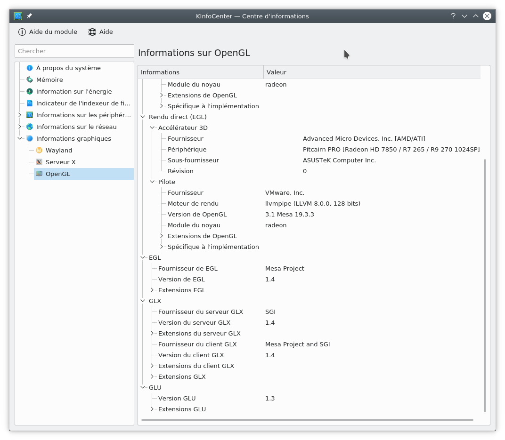Click the Informations sur OpenGL heading
This screenshot has height=440, width=505.
[194, 53]
